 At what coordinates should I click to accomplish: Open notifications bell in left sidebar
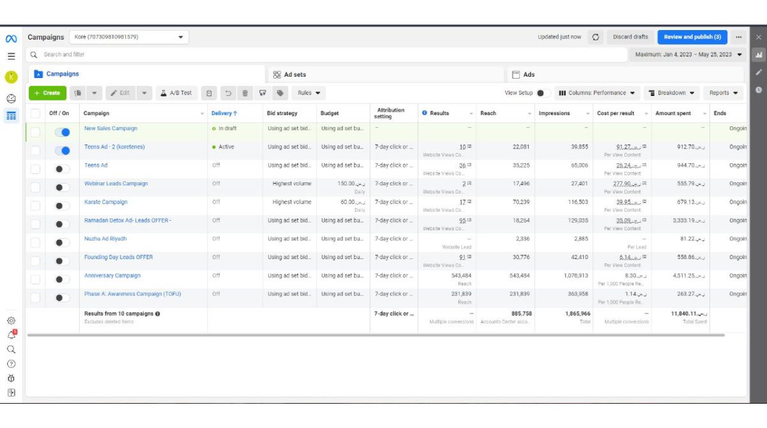[x=11, y=335]
